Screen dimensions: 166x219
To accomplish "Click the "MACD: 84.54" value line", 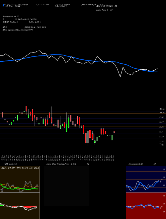I will tap(22, 22).
